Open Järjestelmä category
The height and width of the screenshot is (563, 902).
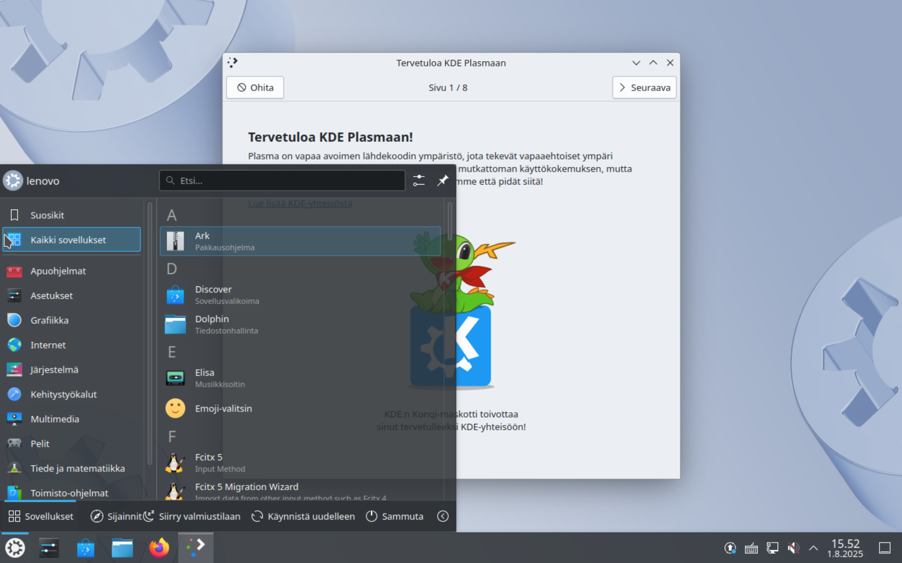pyautogui.click(x=71, y=369)
